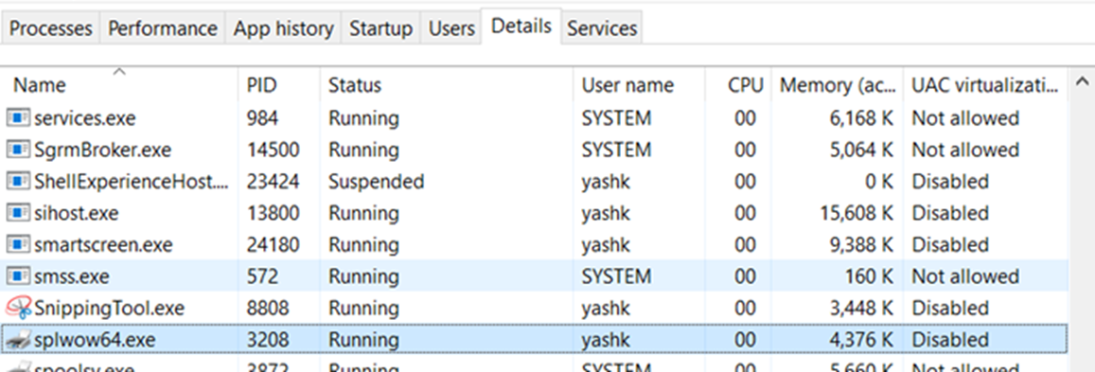Select the SgrmBroker.exe process name
This screenshot has height=372, width=1095.
[102, 151]
